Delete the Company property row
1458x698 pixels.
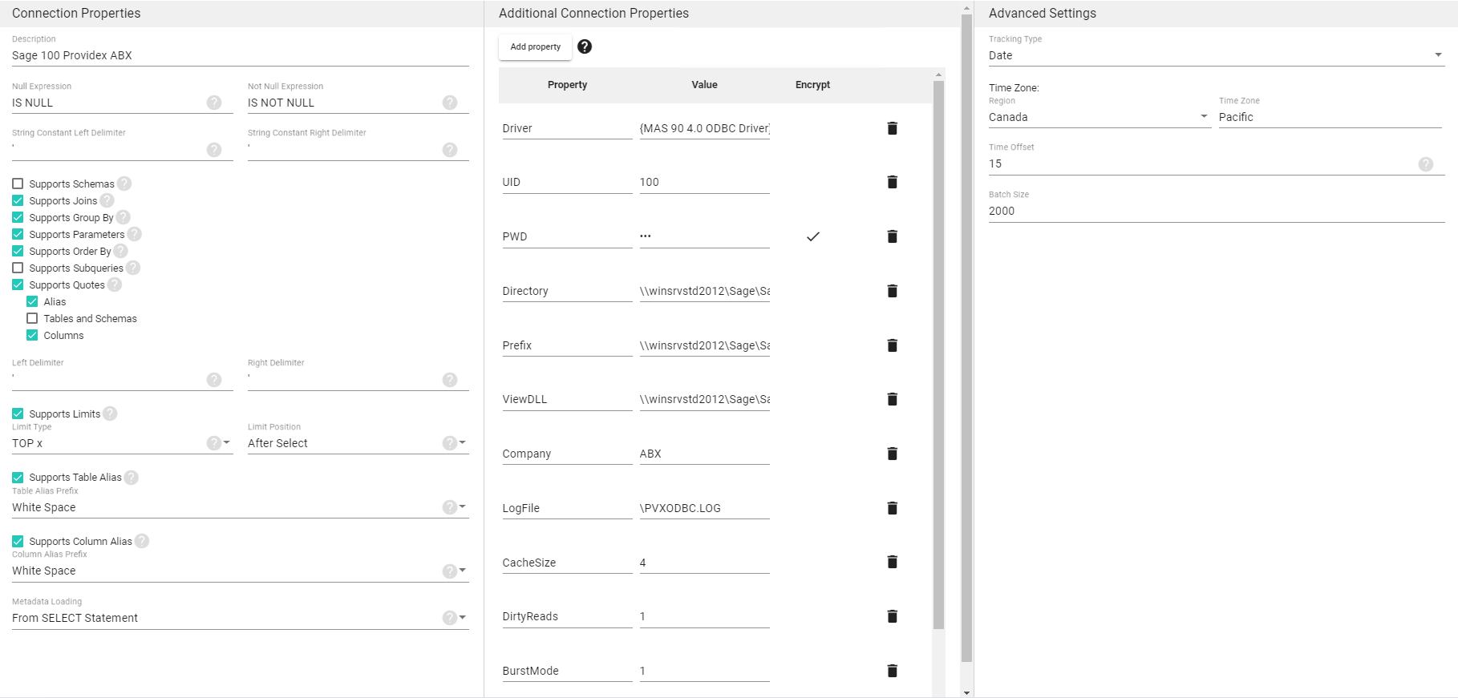(x=892, y=454)
